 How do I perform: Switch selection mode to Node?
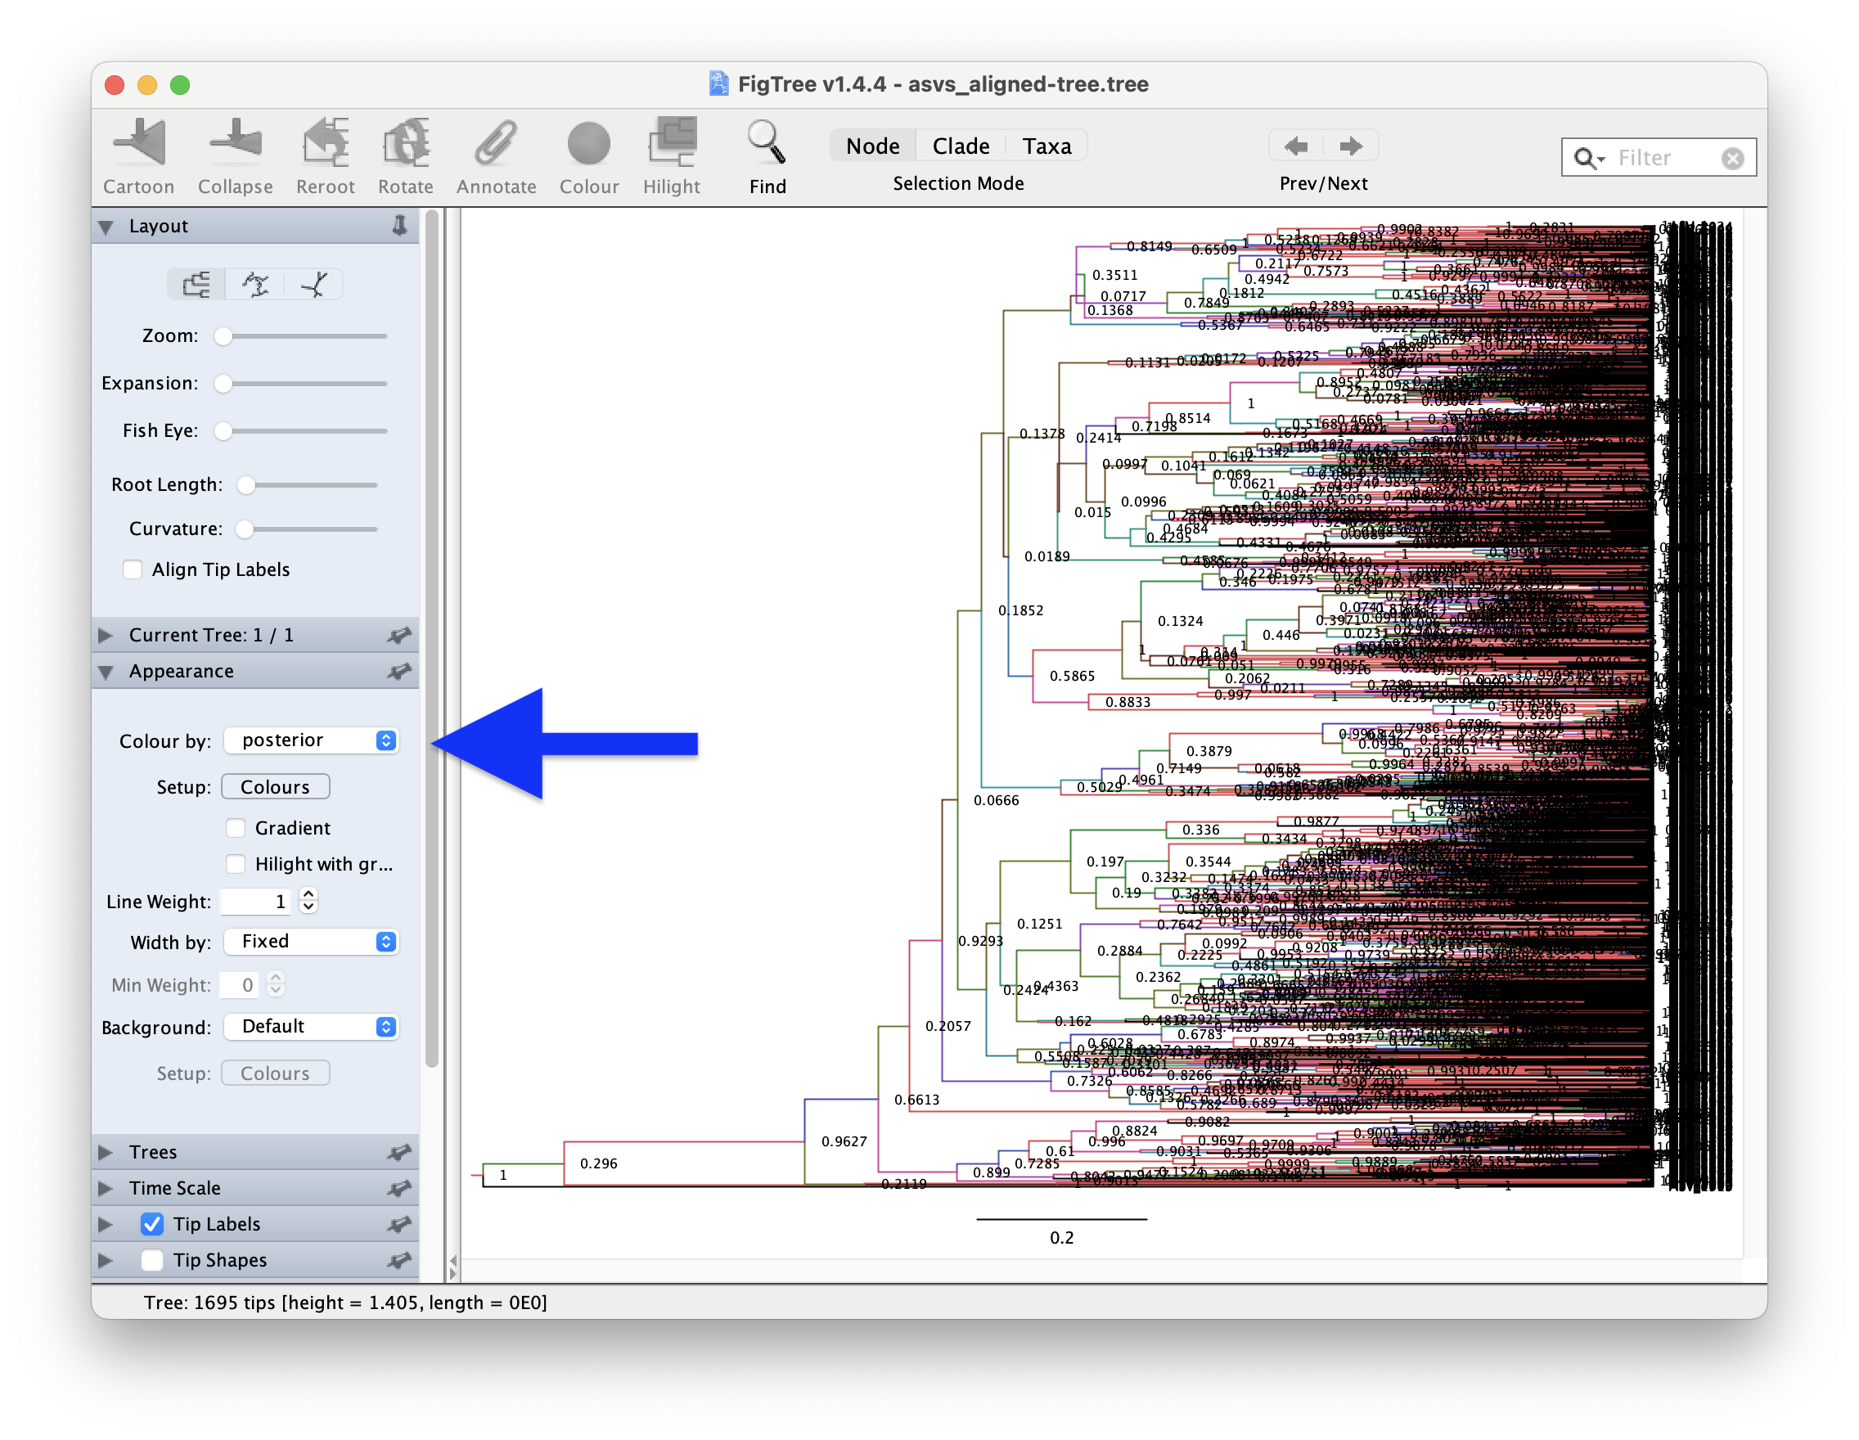coord(872,146)
